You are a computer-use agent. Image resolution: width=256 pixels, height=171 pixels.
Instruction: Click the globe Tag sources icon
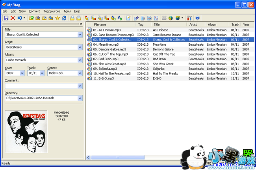click(x=171, y=18)
